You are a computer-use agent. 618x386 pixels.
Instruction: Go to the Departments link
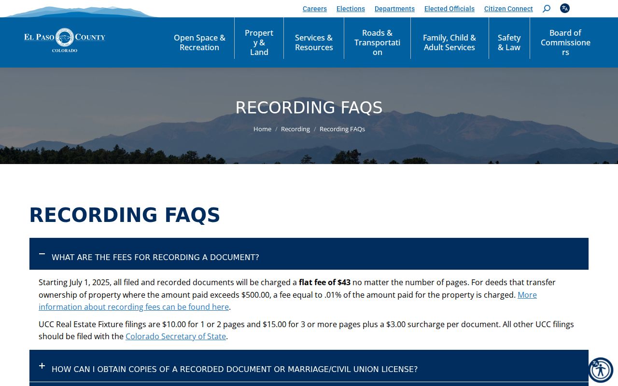click(x=394, y=9)
